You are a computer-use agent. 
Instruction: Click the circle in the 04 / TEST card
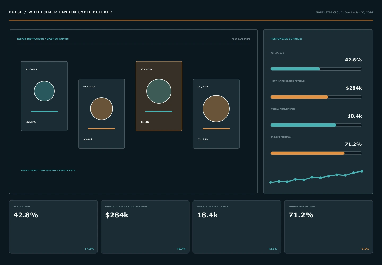point(216,109)
